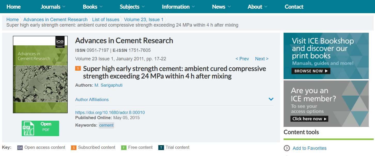Image resolution: width=375 pixels, height=156 pixels.
Task: Click the ISSN 0951-7197 text
Action: [x=92, y=50]
